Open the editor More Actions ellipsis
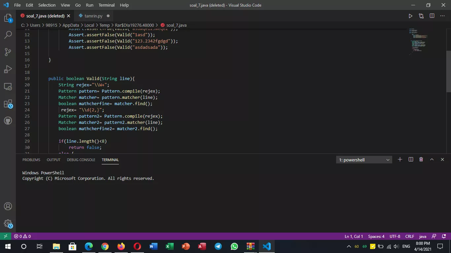Image resolution: width=451 pixels, height=253 pixels. pyautogui.click(x=442, y=16)
